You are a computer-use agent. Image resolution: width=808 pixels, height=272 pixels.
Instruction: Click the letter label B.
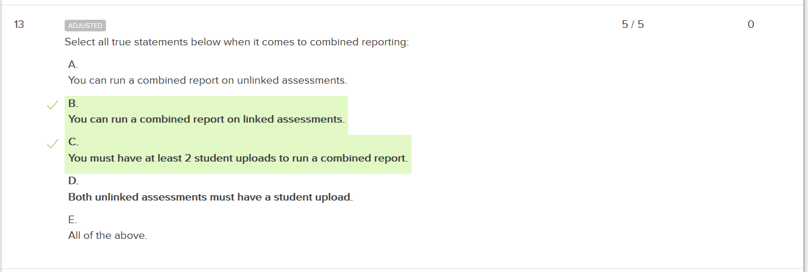pyautogui.click(x=73, y=103)
